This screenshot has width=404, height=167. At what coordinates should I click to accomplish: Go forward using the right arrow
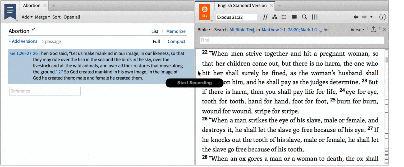364,17
